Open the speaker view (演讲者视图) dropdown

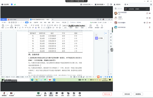[100, 4]
